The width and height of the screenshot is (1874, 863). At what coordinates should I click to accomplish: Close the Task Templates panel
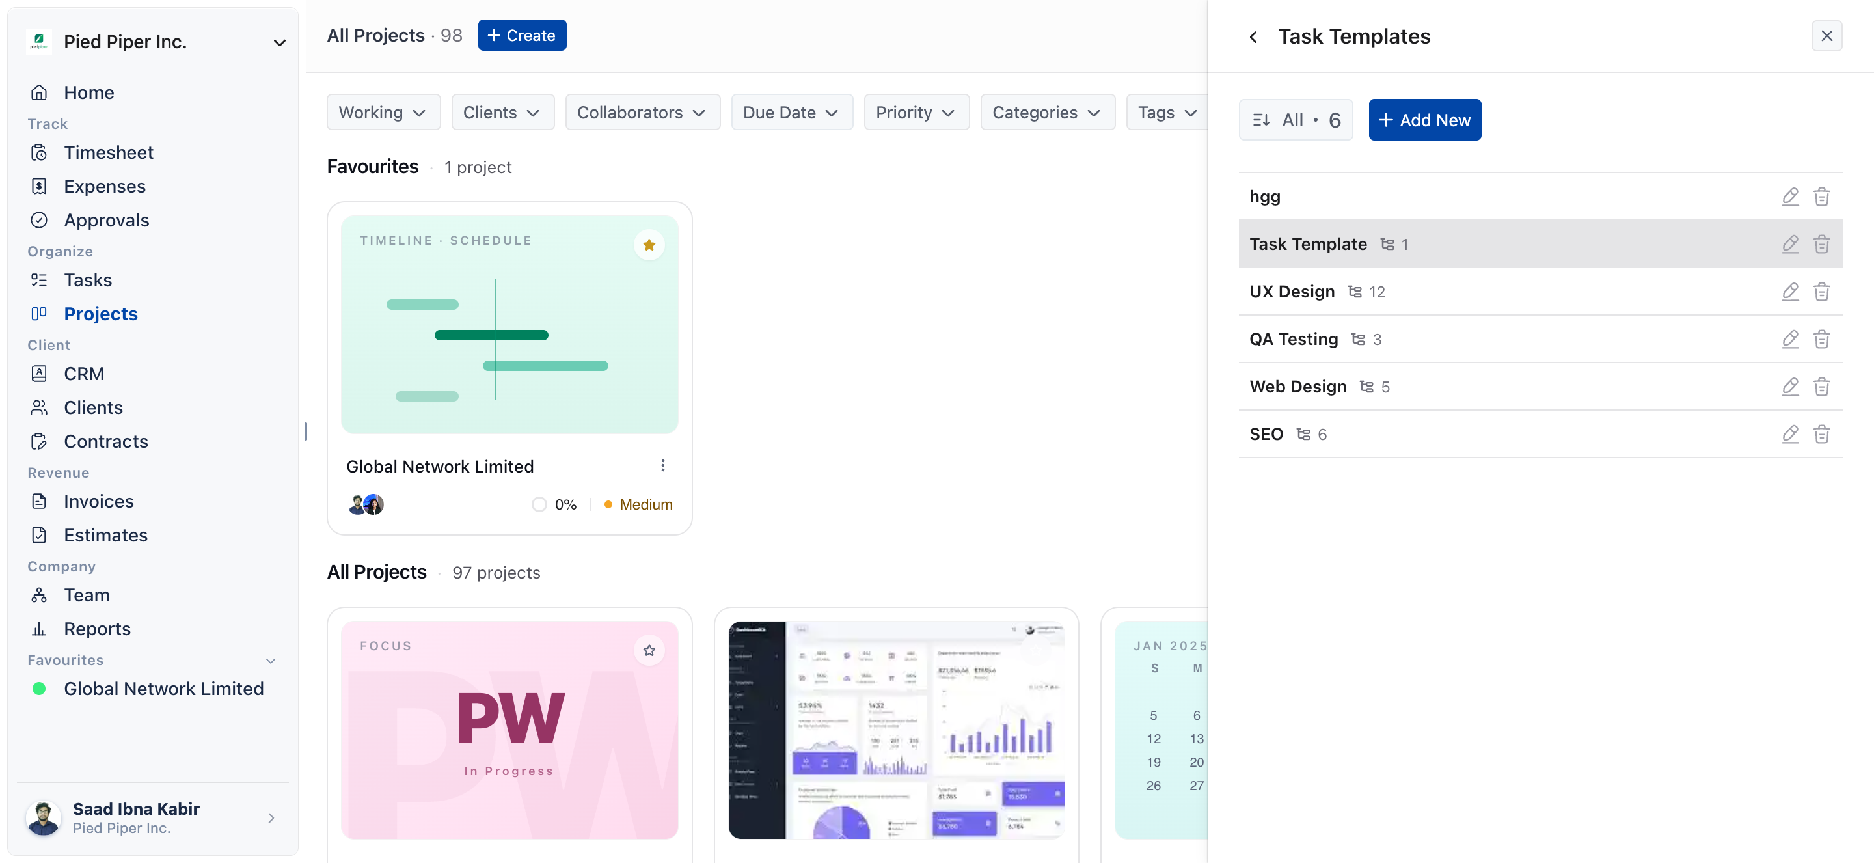pos(1826,36)
